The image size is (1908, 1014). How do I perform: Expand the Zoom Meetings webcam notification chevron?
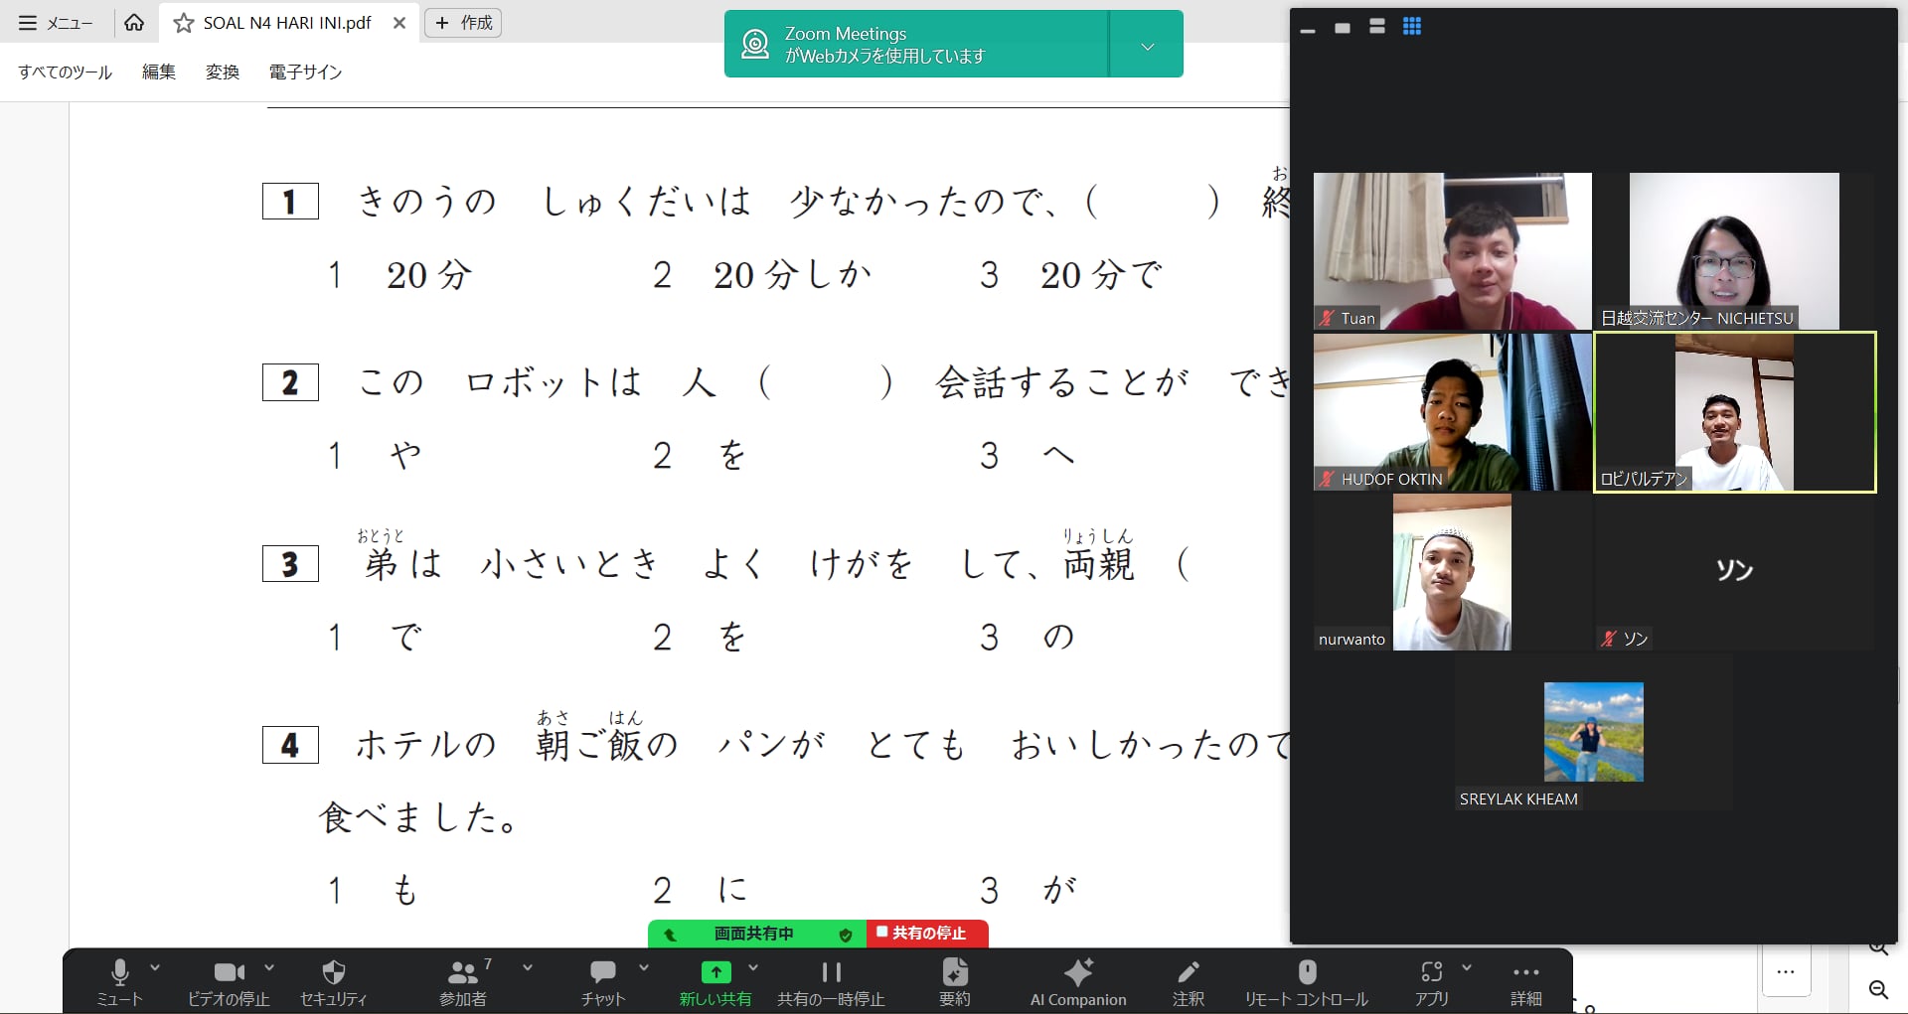click(1147, 46)
